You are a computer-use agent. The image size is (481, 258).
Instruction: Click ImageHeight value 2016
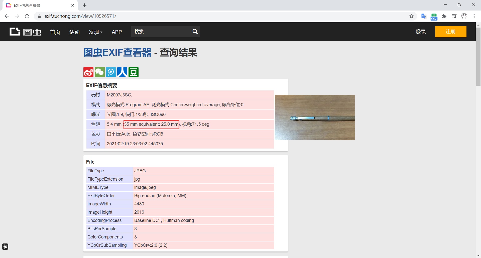[139, 212]
